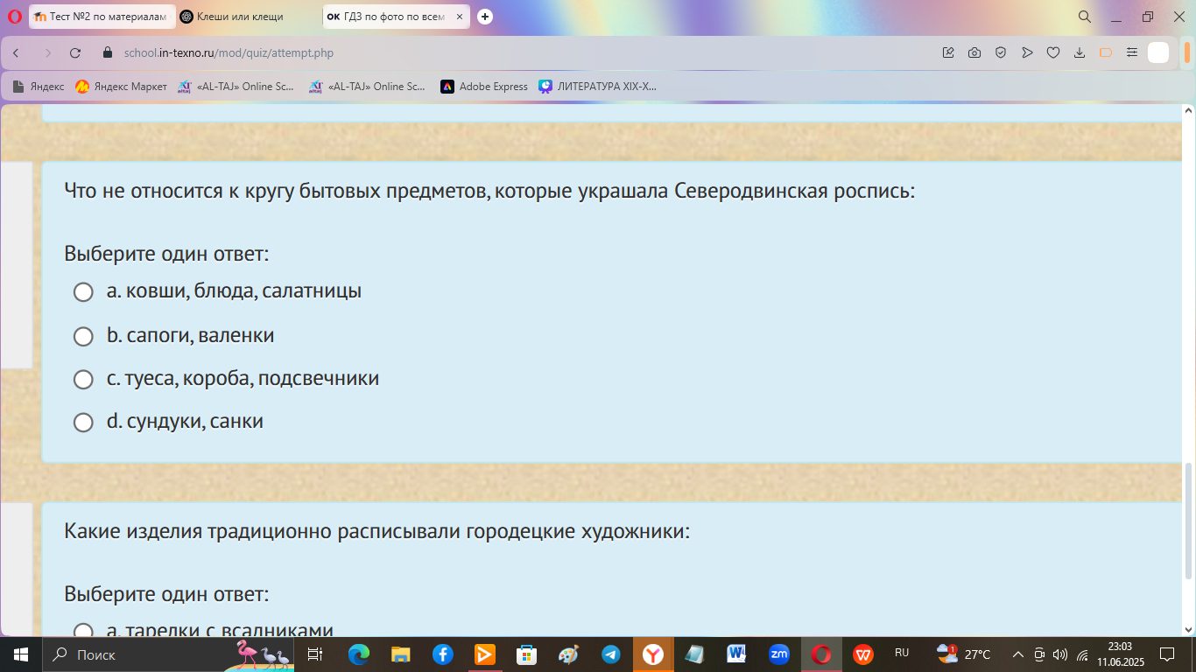Image resolution: width=1196 pixels, height=672 pixels.
Task: Select answer b. сапоги, валенки
Action: [83, 336]
